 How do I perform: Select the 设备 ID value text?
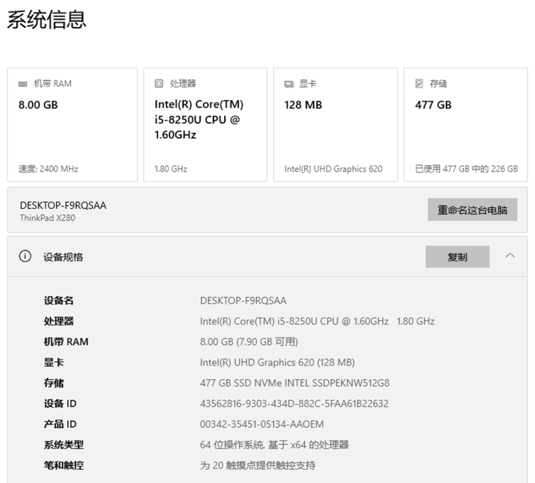point(294,404)
